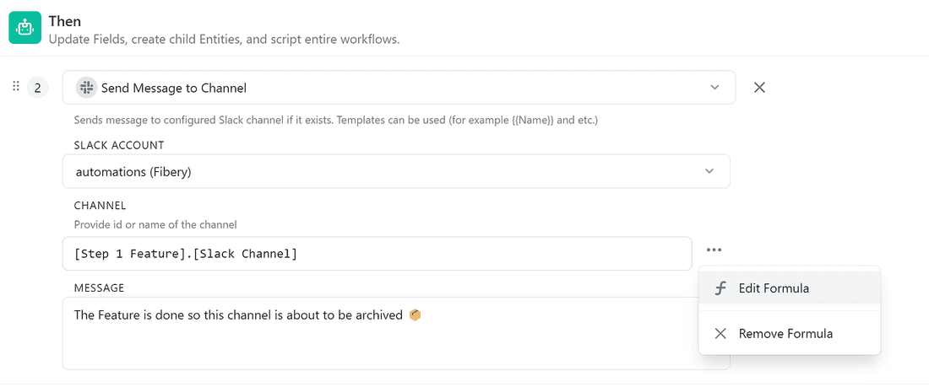
Task: Open the three-dot menu beside the Channel field
Action: (714, 250)
